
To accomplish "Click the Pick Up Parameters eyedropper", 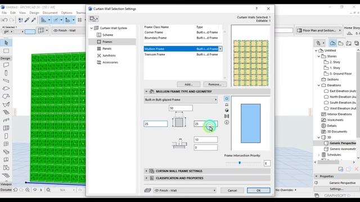I will click(27, 20).
